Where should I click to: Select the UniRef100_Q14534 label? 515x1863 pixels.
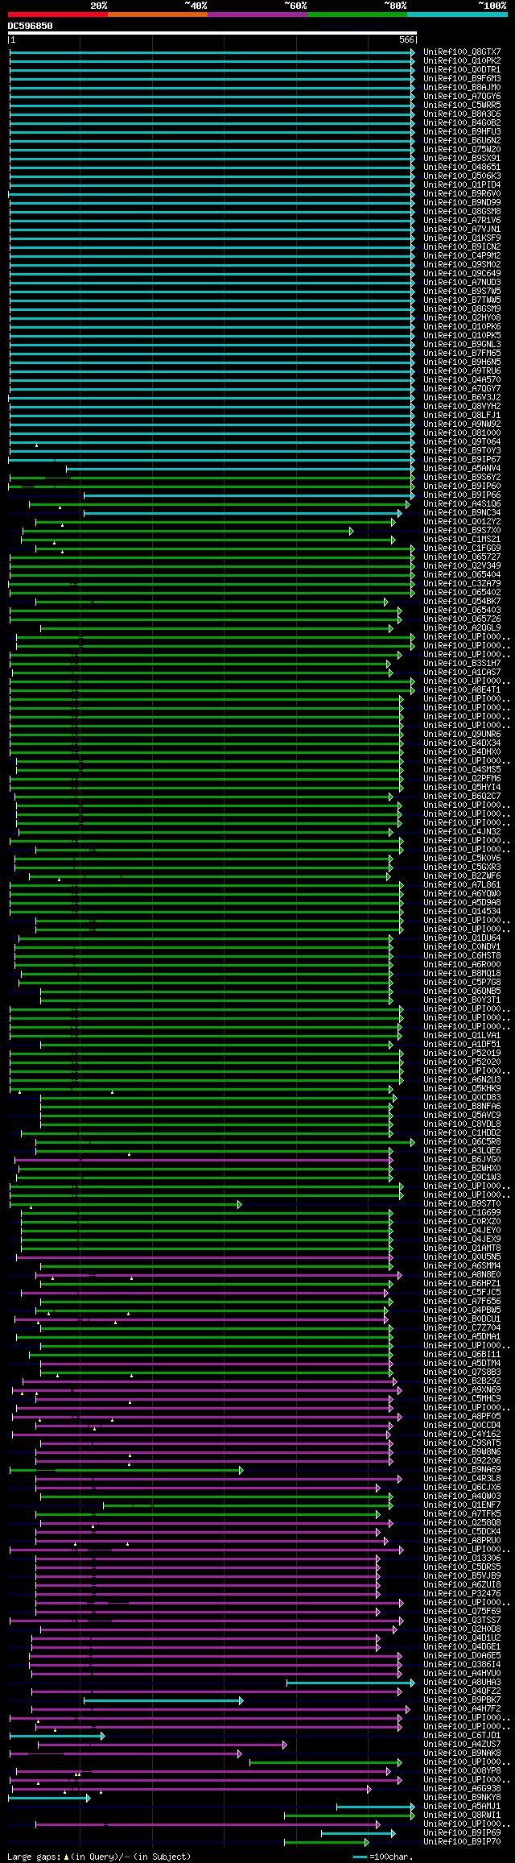[x=462, y=912]
